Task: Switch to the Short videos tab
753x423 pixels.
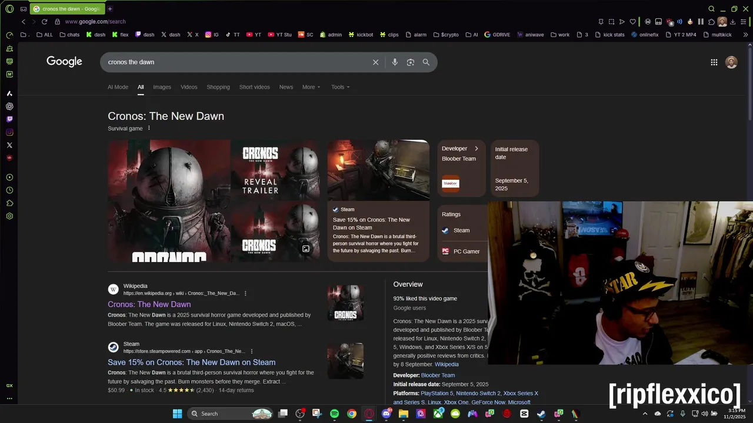Action: pyautogui.click(x=254, y=87)
